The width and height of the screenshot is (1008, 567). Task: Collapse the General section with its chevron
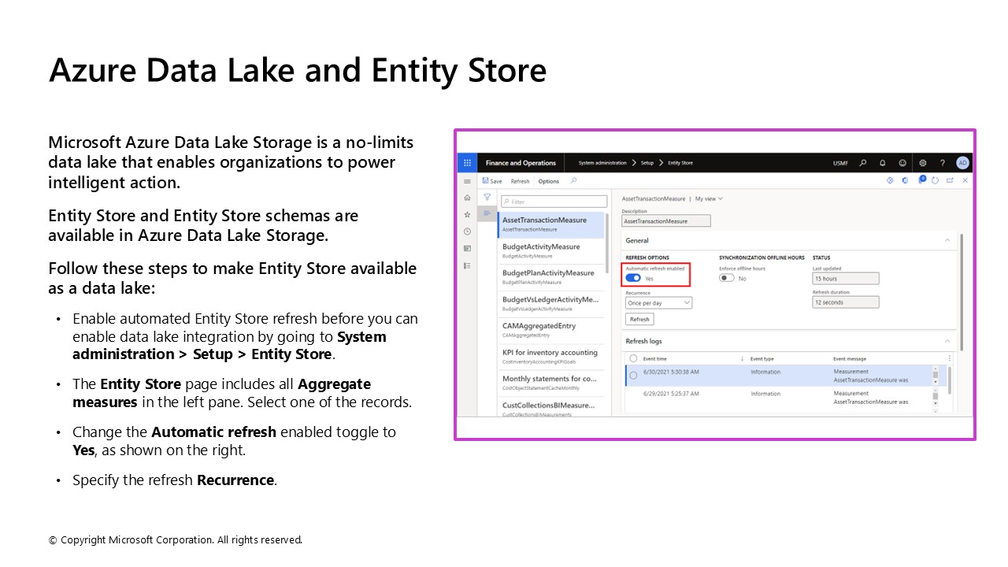(x=947, y=240)
